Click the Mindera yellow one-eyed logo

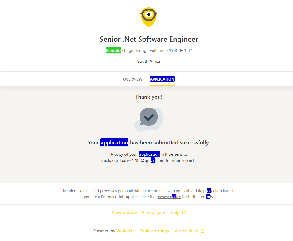click(149, 17)
